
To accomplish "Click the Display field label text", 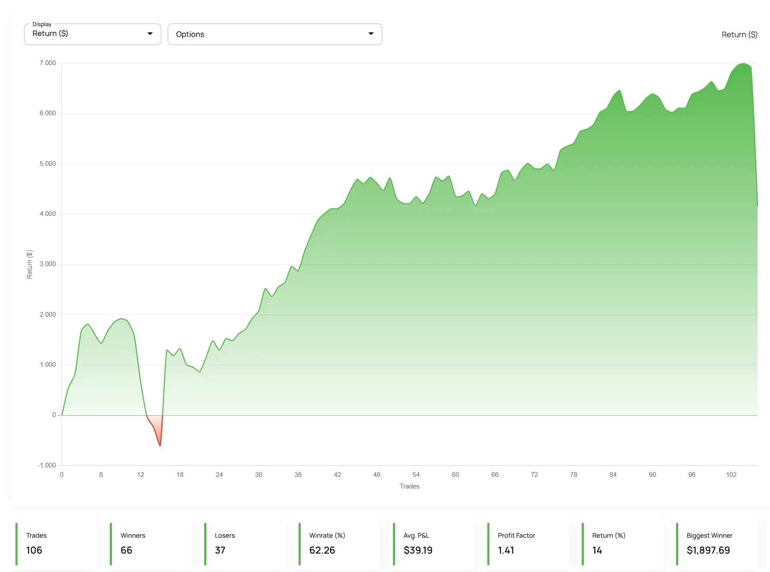I will pyautogui.click(x=43, y=24).
